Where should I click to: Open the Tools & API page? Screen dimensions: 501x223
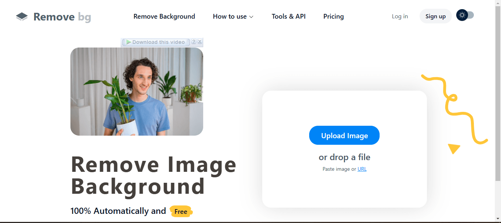coord(289,16)
